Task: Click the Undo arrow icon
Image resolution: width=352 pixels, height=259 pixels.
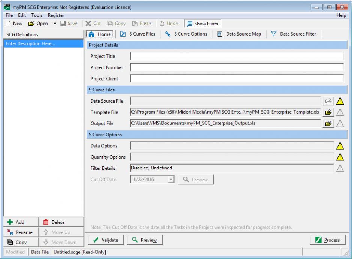Action: (162, 24)
